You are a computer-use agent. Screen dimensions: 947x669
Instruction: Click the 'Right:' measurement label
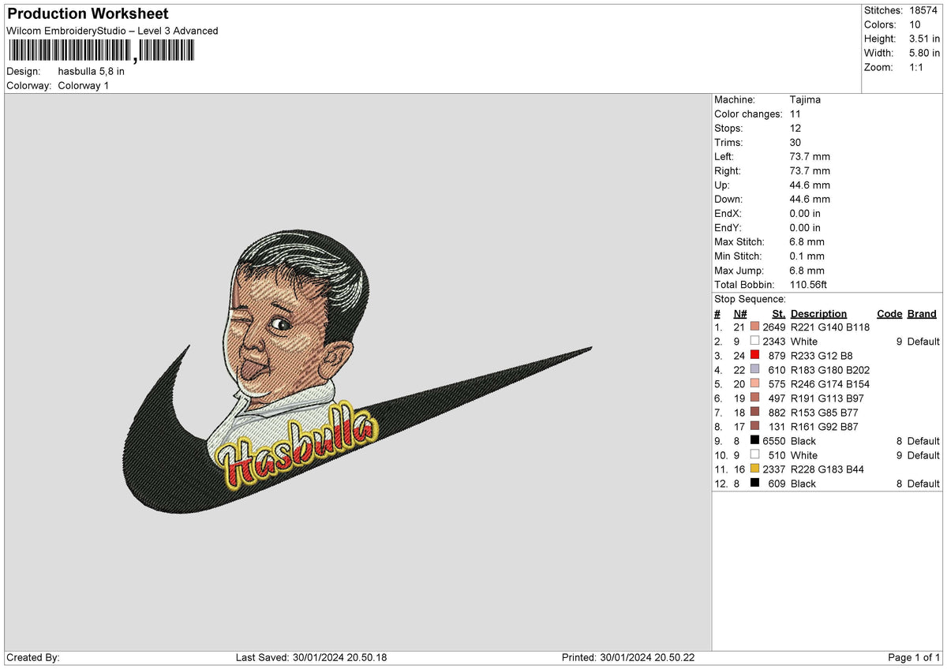728,170
